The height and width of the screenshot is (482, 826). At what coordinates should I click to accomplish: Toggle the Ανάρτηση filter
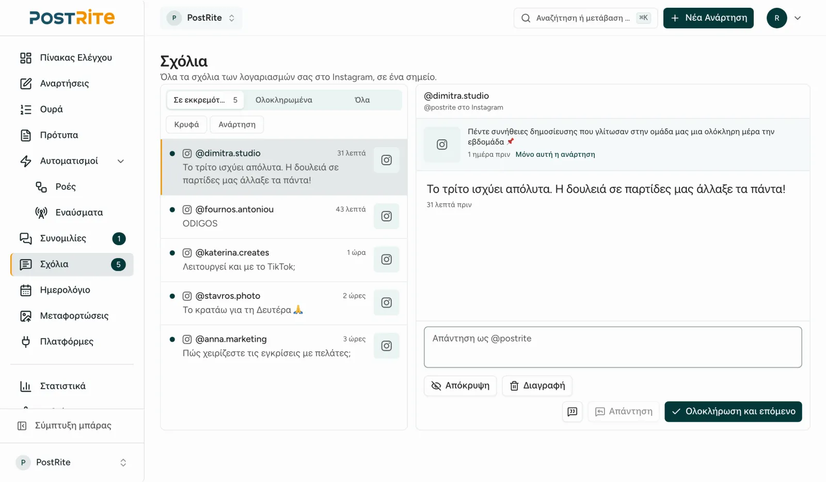(x=237, y=124)
